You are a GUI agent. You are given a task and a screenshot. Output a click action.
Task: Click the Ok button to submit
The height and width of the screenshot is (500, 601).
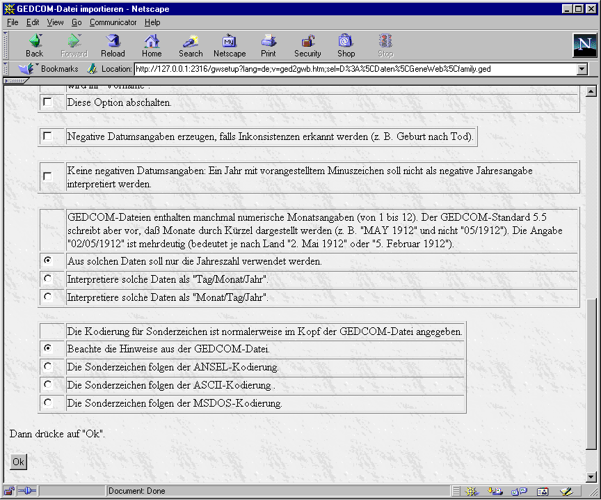(x=18, y=462)
